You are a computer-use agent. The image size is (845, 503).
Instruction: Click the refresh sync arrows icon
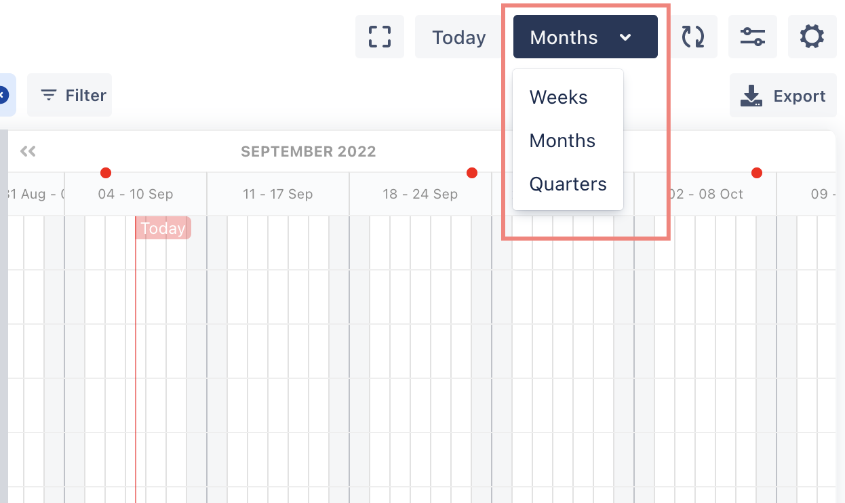(x=693, y=37)
